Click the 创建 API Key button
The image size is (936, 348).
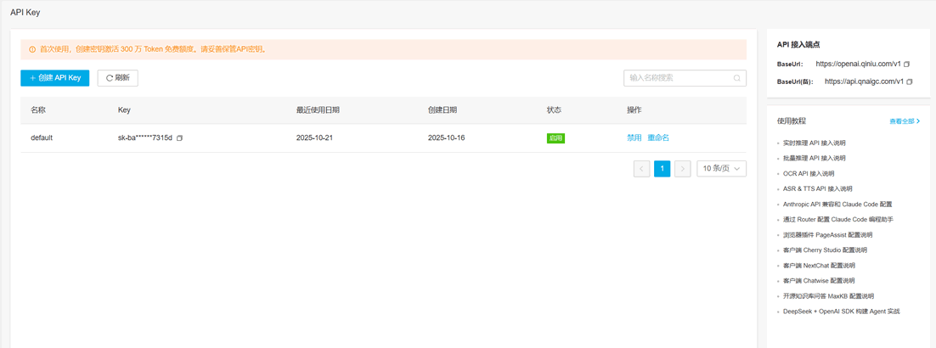tap(54, 78)
